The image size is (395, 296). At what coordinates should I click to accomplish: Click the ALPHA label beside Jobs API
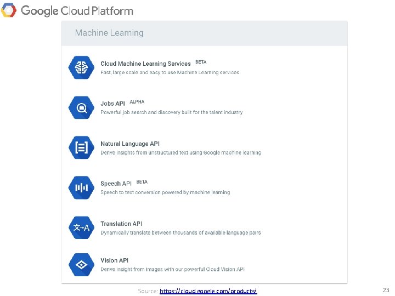pyautogui.click(x=137, y=102)
